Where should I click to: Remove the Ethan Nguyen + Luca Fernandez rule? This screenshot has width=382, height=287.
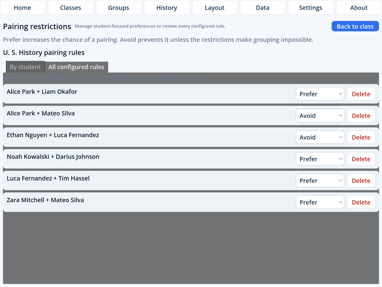[x=361, y=137]
